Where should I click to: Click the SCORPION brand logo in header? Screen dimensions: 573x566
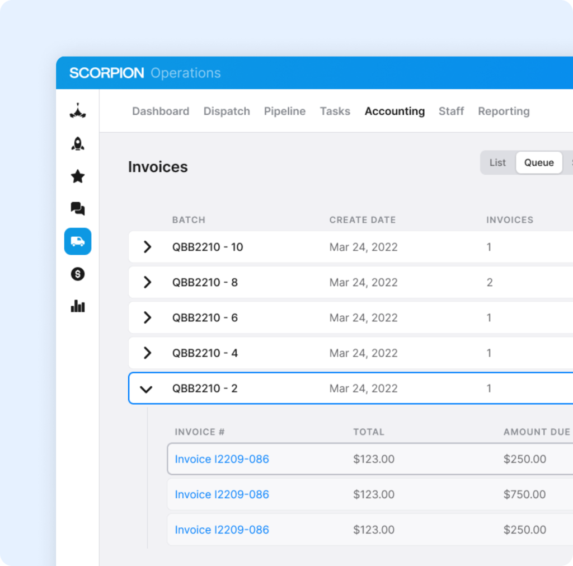(107, 73)
